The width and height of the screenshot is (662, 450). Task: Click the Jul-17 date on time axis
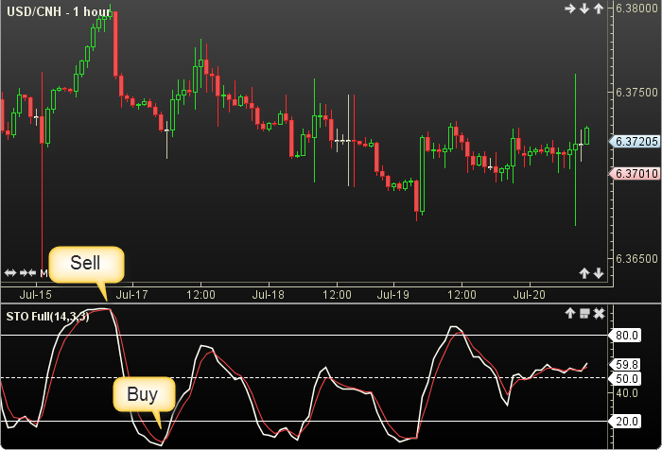tap(132, 294)
